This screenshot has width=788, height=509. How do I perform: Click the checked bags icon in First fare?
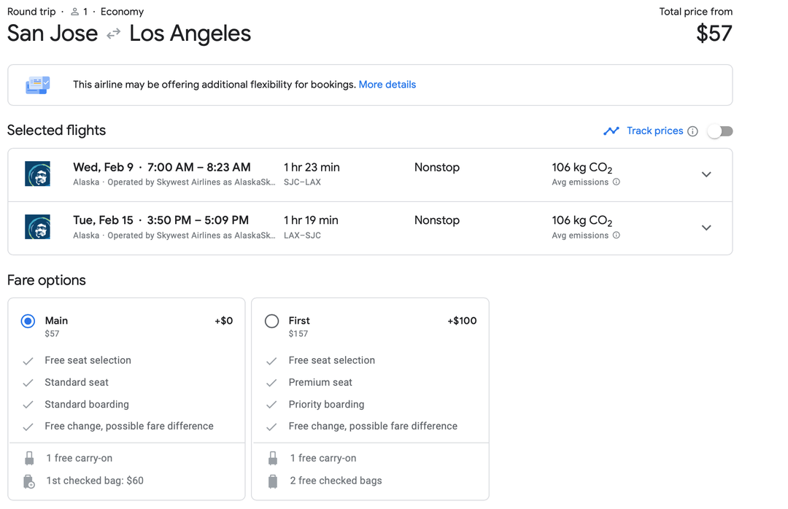(273, 481)
